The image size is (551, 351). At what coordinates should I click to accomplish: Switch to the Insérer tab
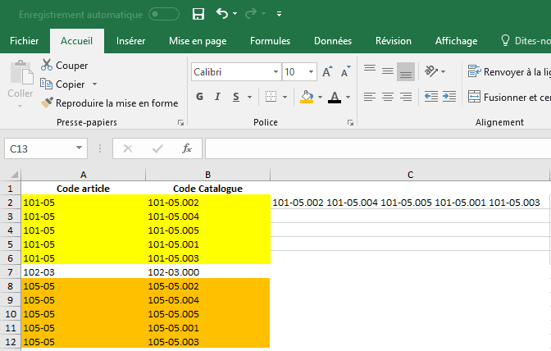[x=131, y=41]
